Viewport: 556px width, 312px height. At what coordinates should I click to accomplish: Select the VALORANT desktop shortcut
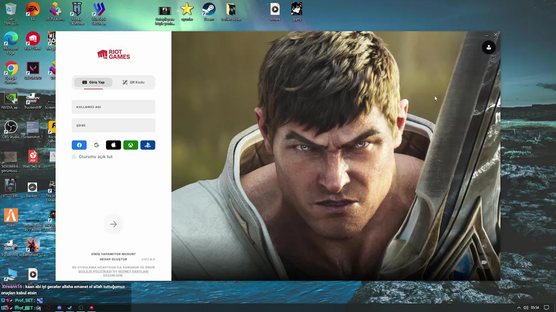point(33,71)
